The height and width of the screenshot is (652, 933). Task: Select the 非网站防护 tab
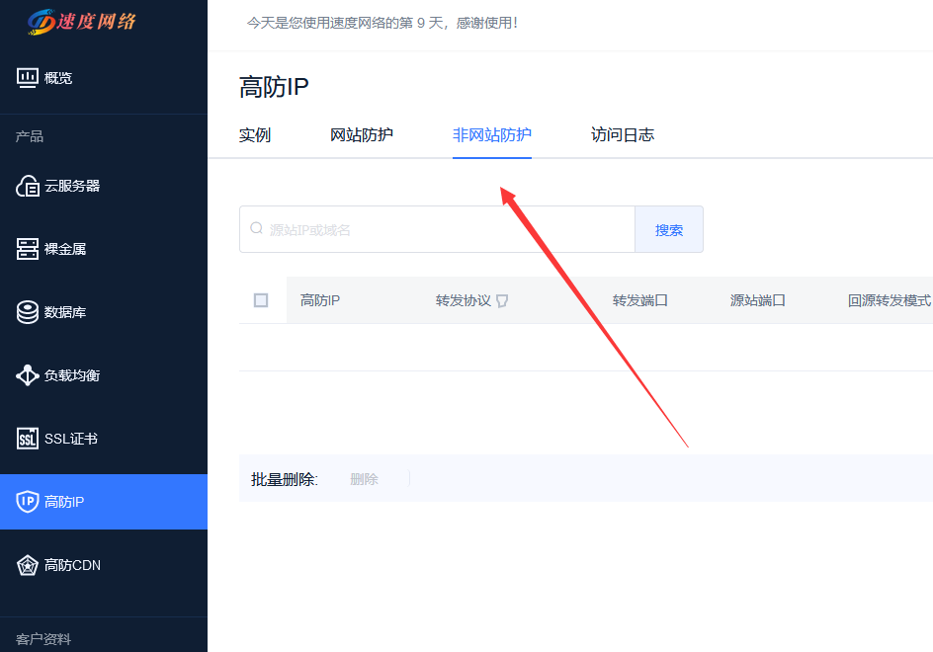coord(492,135)
